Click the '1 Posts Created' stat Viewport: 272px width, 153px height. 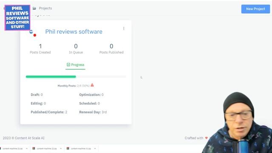[40, 49]
